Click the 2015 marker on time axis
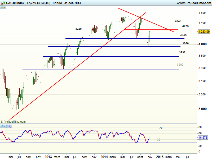Screen dimensions: 212x159 click(160, 157)
